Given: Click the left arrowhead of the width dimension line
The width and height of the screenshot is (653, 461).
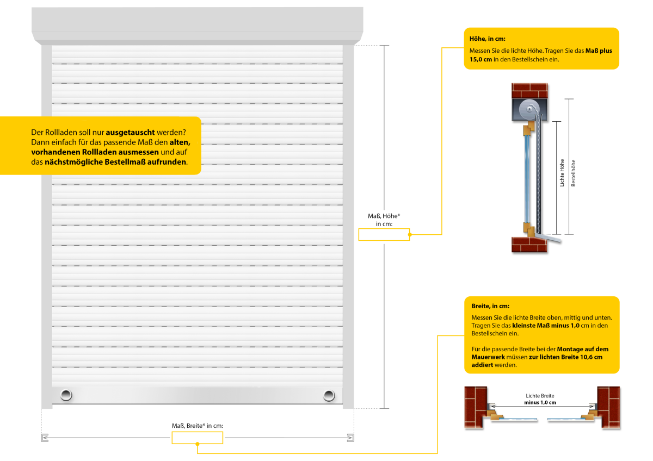Looking at the screenshot, I should tap(45, 437).
